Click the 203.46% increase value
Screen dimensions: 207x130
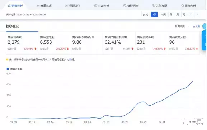28,49
